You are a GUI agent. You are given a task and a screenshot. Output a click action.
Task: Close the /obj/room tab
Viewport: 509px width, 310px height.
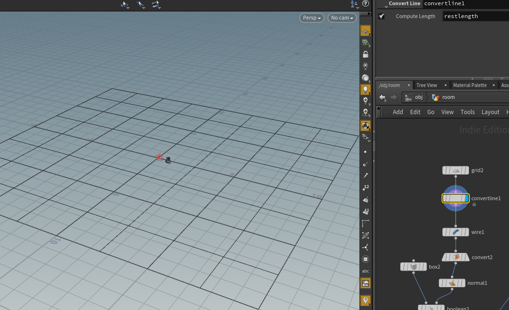[409, 85]
